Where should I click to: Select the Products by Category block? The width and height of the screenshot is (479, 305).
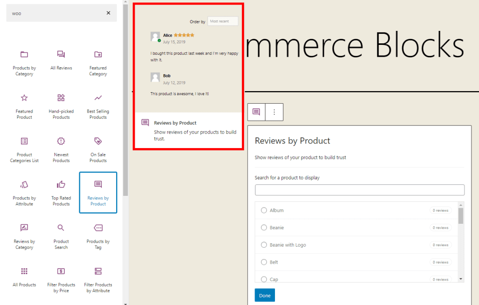tap(23, 62)
